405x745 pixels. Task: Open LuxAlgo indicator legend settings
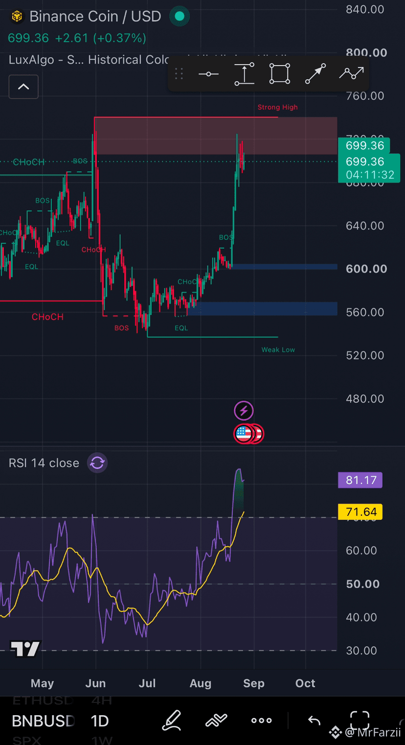(x=89, y=60)
